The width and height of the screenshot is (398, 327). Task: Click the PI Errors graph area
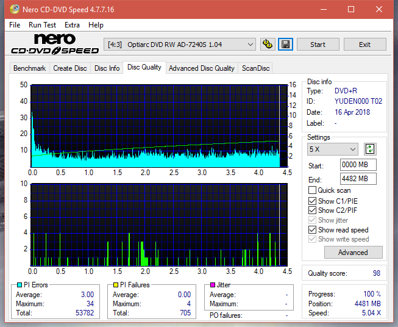159,126
